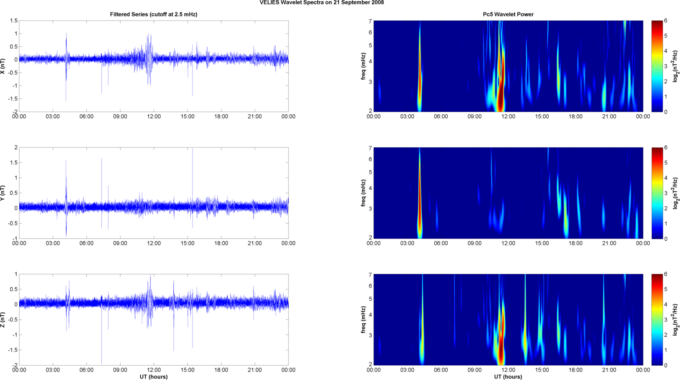Click the top spectrogram's colorbar
680x380 pixels.
click(657, 66)
